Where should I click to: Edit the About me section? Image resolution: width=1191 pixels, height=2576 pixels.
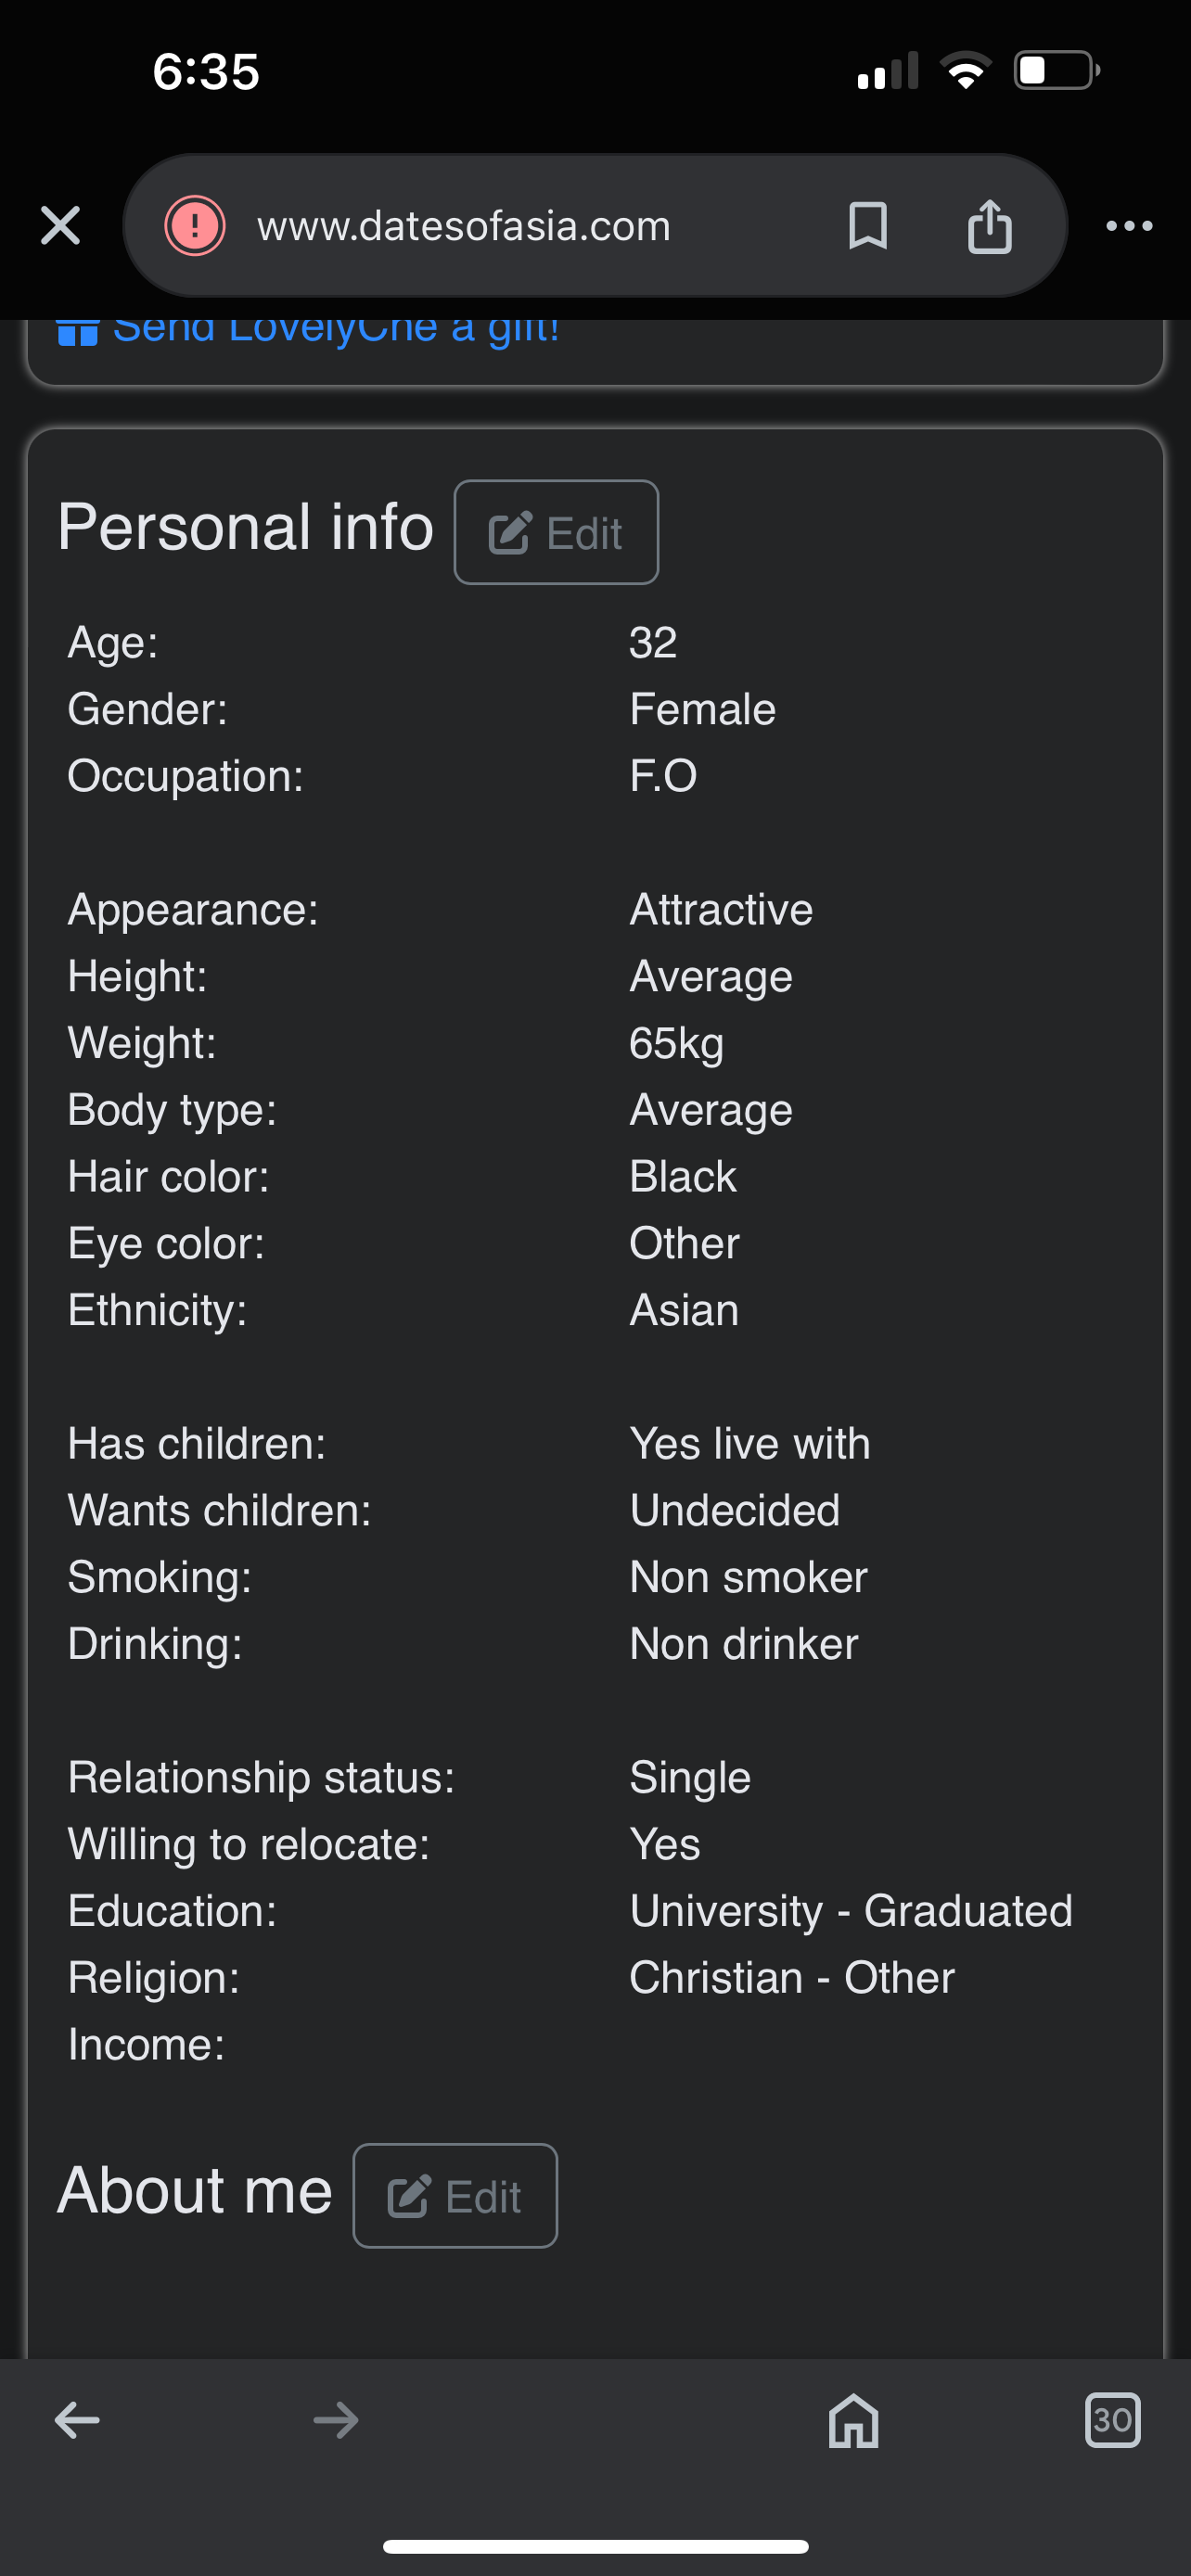[x=455, y=2196]
